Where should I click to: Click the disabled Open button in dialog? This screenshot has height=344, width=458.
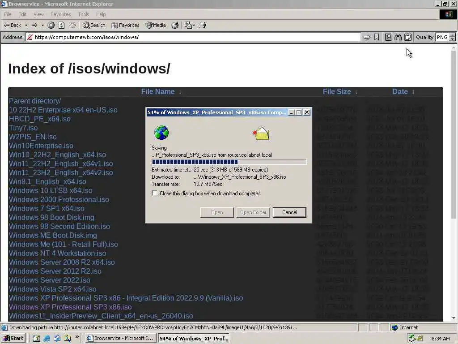217,212
